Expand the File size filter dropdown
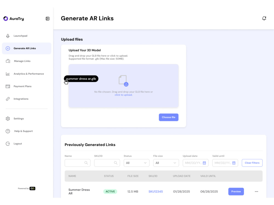The width and height of the screenshot is (274, 205). 166,163
